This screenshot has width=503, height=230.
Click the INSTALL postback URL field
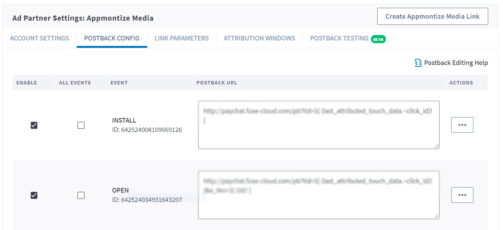tap(319, 125)
